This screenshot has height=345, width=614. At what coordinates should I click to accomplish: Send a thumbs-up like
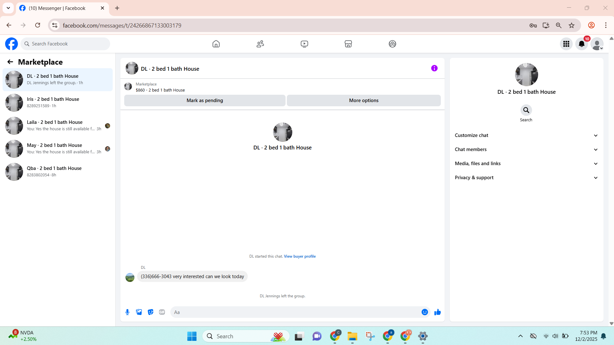coord(438,312)
